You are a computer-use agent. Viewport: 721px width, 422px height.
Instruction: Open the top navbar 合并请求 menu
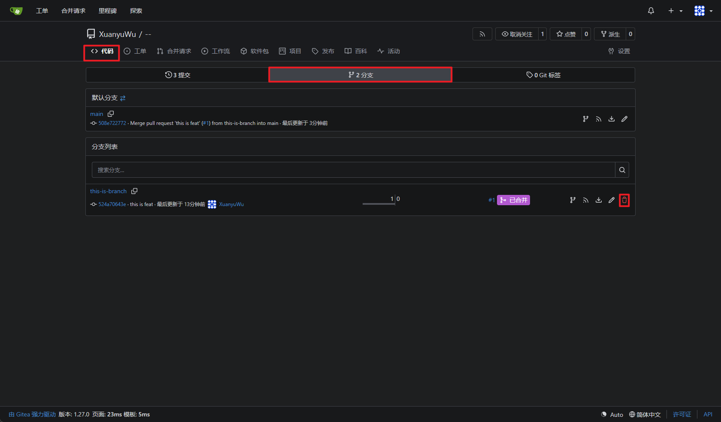[x=73, y=11]
